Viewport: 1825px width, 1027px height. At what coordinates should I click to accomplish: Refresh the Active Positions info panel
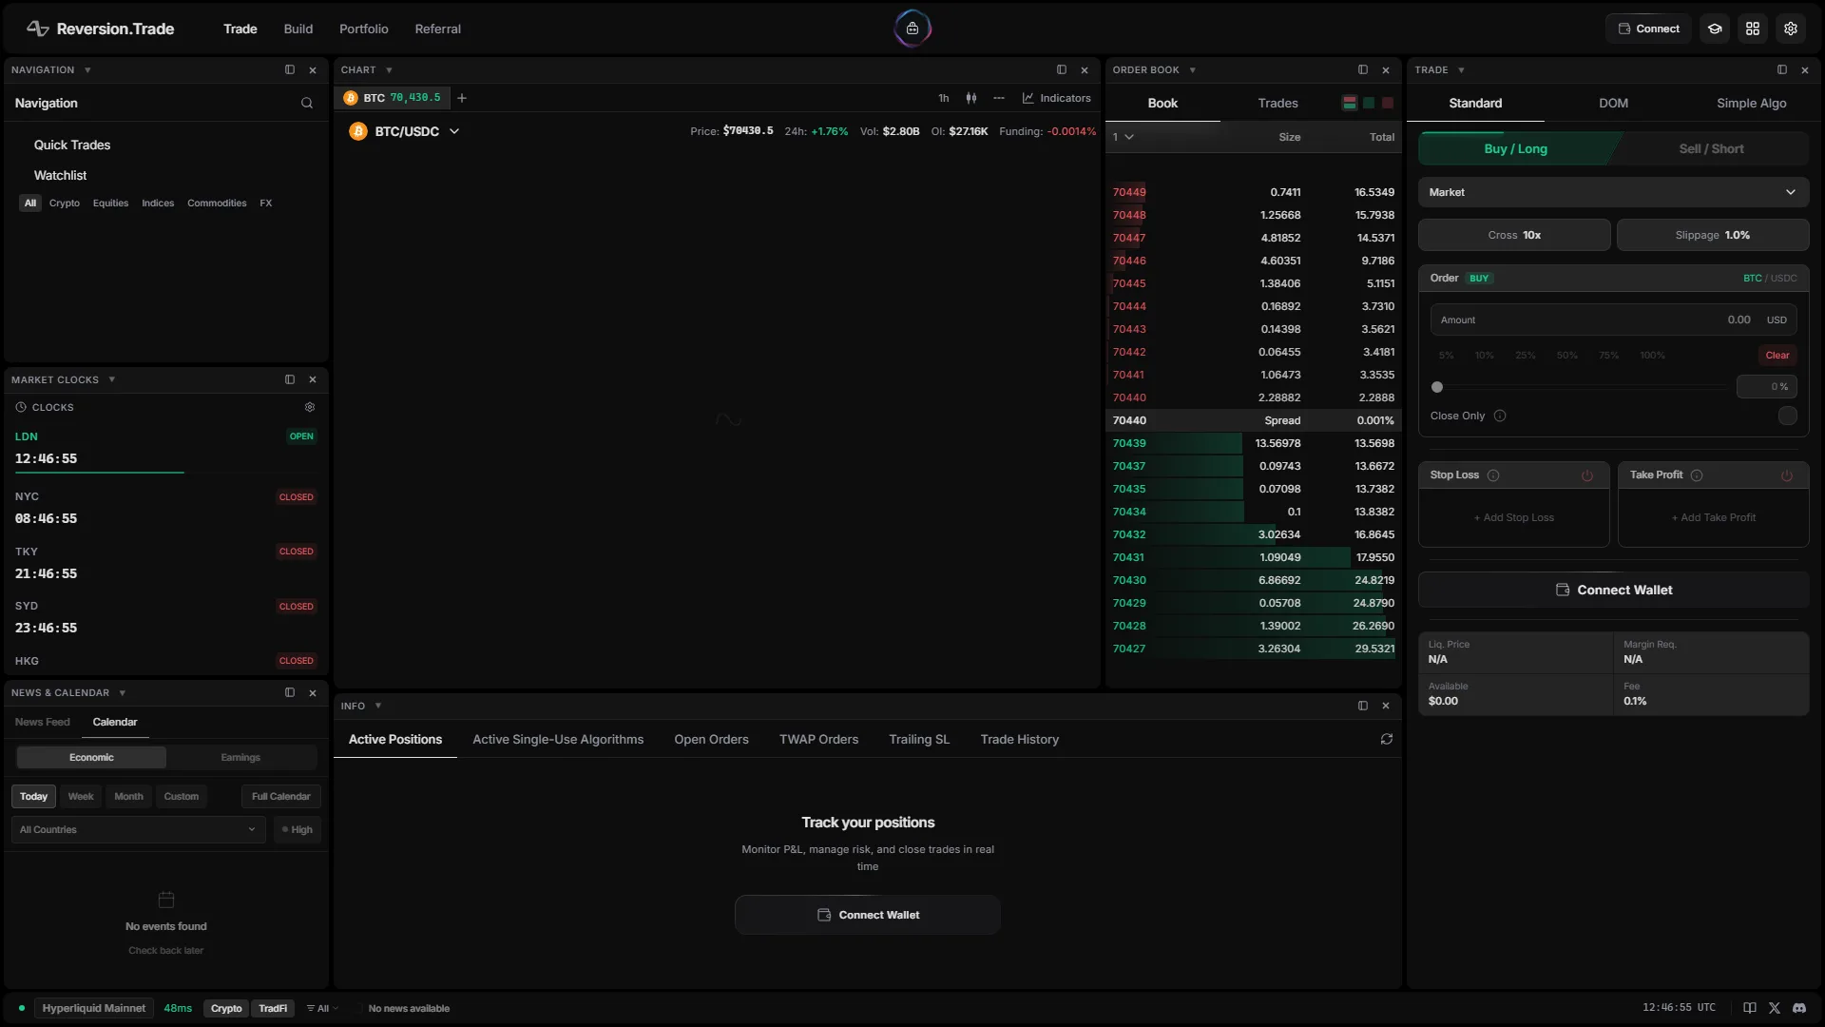1387,740
